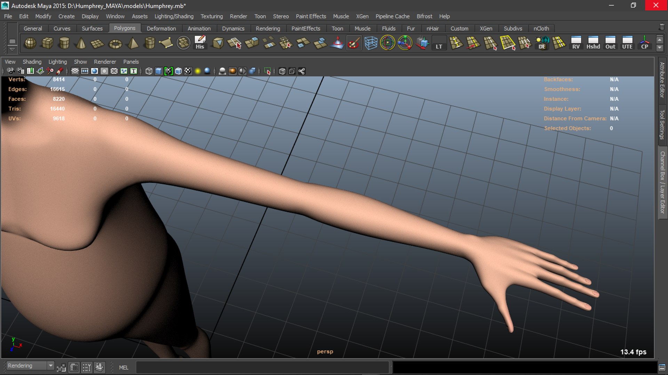668x375 pixels.
Task: Select the sculpt geometry paintbrush shelf icon
Action: pyautogui.click(x=354, y=43)
